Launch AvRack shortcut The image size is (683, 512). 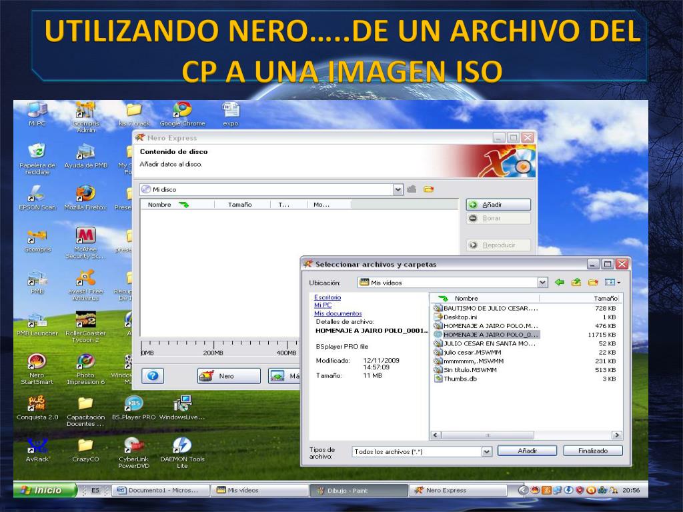coord(37,450)
